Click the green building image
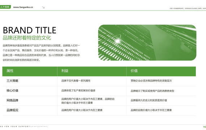The width and height of the screenshot is (206, 130). pyautogui.click(x=147, y=43)
